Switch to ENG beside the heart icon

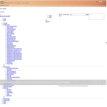[x=50, y=17]
